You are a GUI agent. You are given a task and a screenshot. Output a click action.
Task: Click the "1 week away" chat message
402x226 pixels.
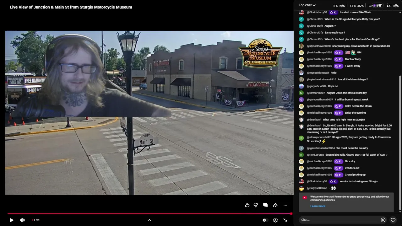pyautogui.click(x=352, y=66)
